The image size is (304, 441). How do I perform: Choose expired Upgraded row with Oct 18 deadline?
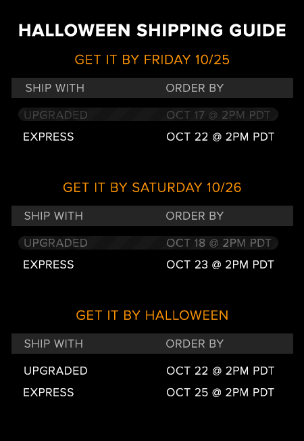pos(149,243)
